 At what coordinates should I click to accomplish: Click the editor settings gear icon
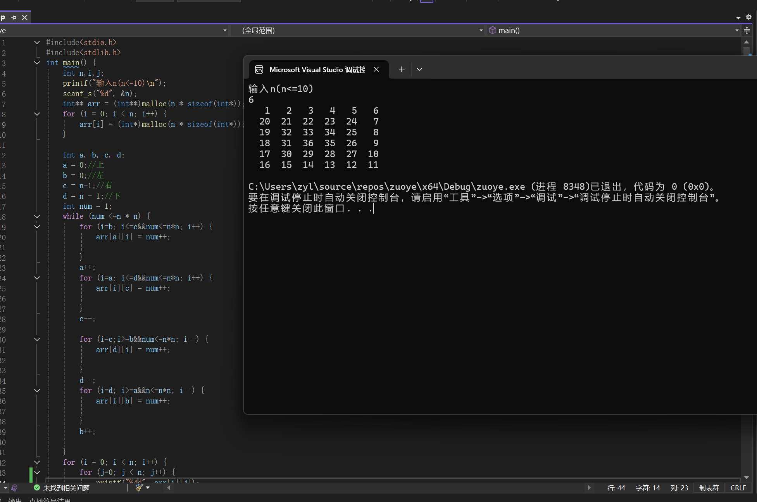(x=748, y=17)
